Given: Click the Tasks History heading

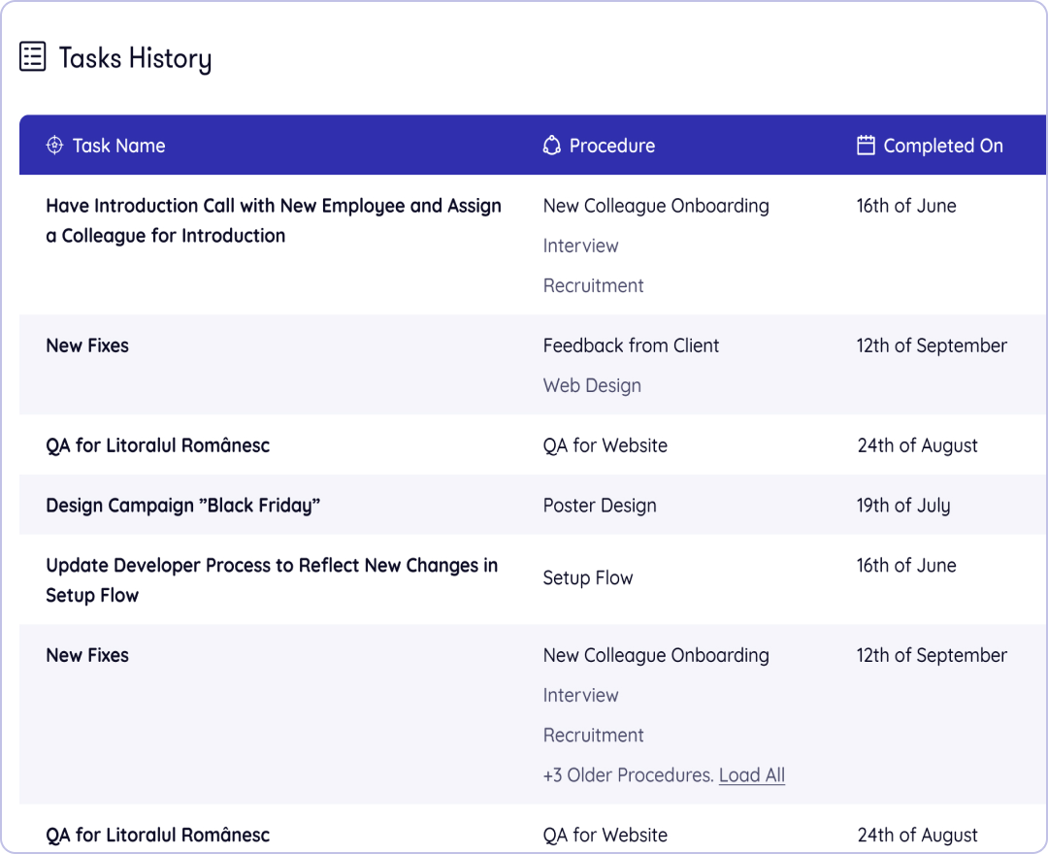Looking at the screenshot, I should point(135,58).
